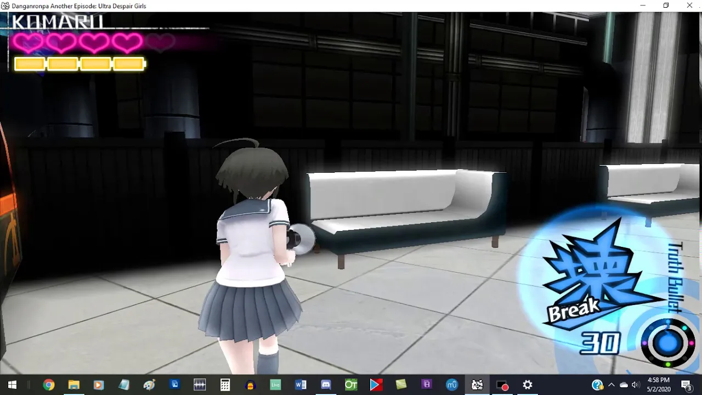Open Microsoft Word from the taskbar
This screenshot has height=395, width=702.
coord(301,385)
